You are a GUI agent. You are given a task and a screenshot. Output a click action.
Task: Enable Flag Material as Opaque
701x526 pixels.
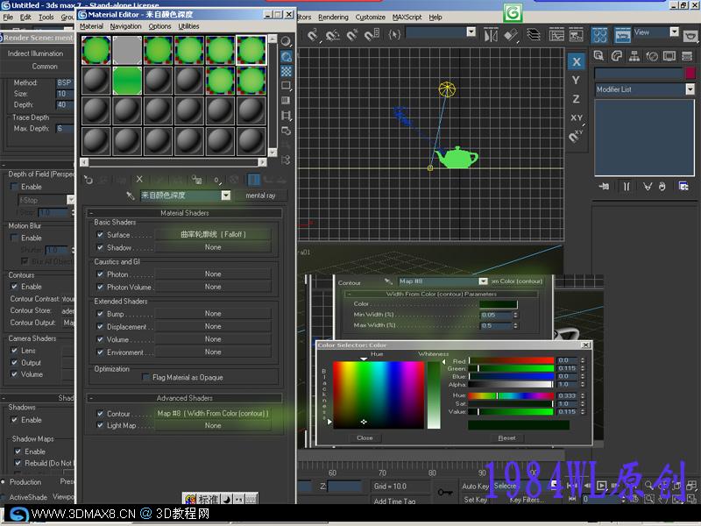click(146, 378)
